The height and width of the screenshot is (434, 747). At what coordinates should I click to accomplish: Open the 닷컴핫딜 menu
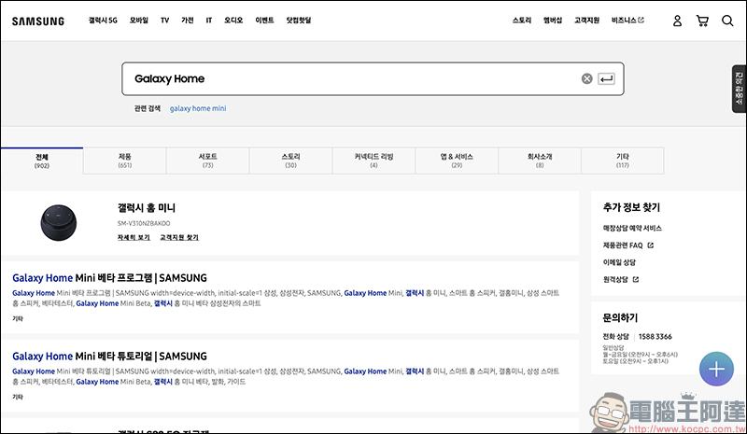point(299,20)
